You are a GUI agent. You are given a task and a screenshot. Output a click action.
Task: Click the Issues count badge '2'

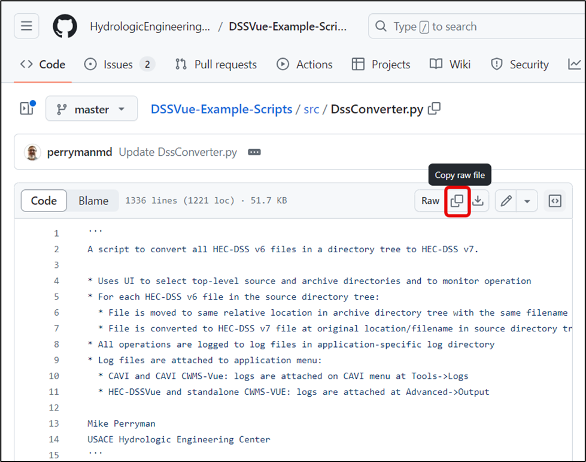[148, 64]
